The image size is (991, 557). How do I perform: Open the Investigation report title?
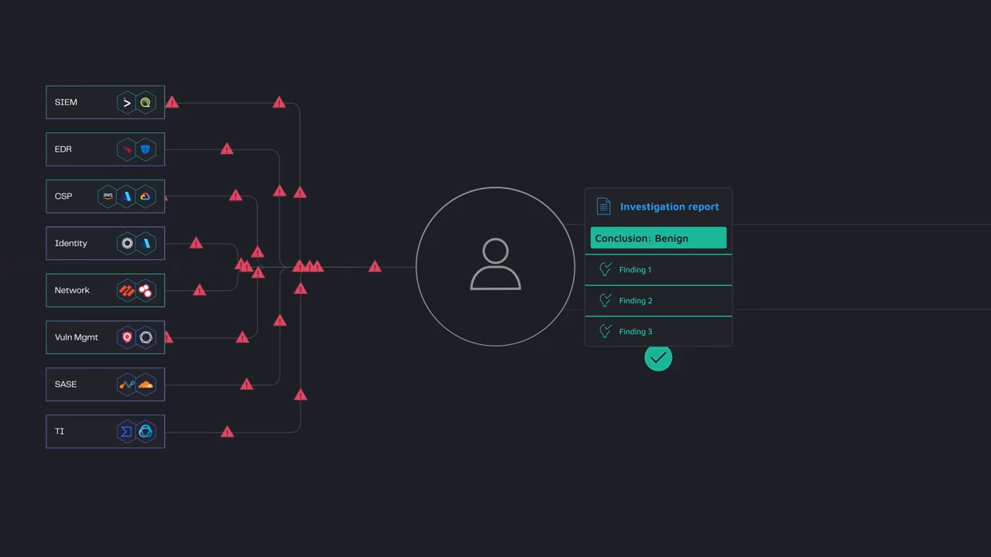pos(670,207)
